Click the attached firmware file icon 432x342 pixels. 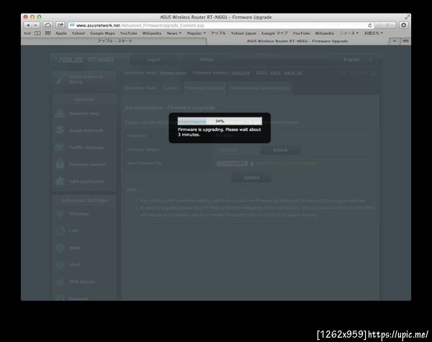(252, 163)
